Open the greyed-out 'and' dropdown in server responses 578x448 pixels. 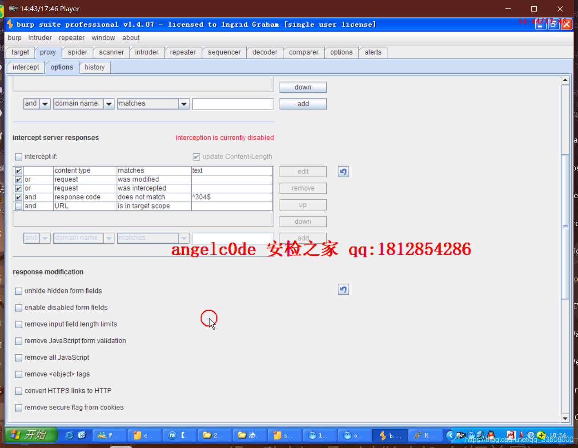pyautogui.click(x=37, y=238)
